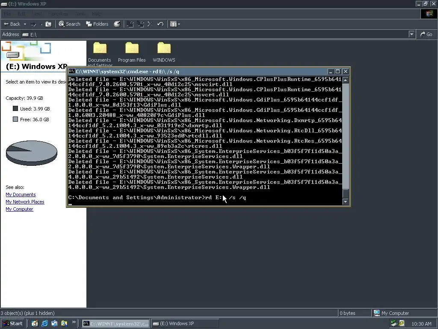Viewport: 438px width, 329px height.
Task: Click the cmd.exe window system menu icon
Action: coord(72,72)
